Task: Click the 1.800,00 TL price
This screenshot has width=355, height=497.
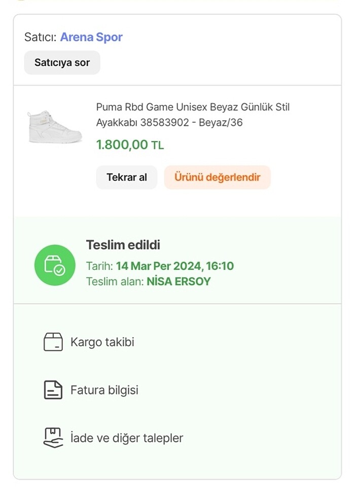Action: coord(130,145)
